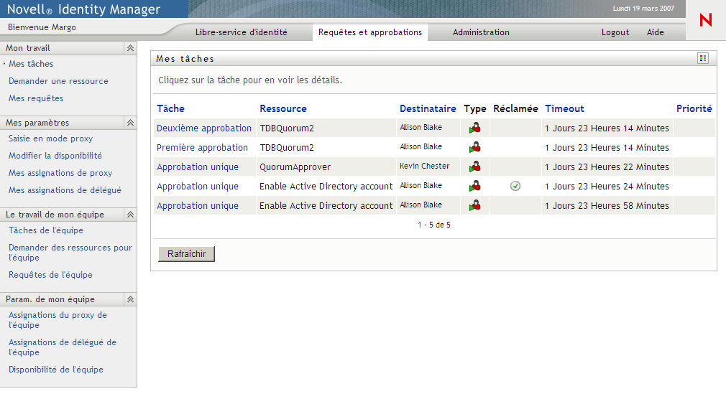Click the type icon for Première approbation row
The width and height of the screenshot is (726, 394).
(474, 148)
